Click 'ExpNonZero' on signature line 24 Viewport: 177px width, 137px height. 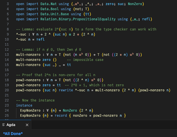[x=30, y=111]
